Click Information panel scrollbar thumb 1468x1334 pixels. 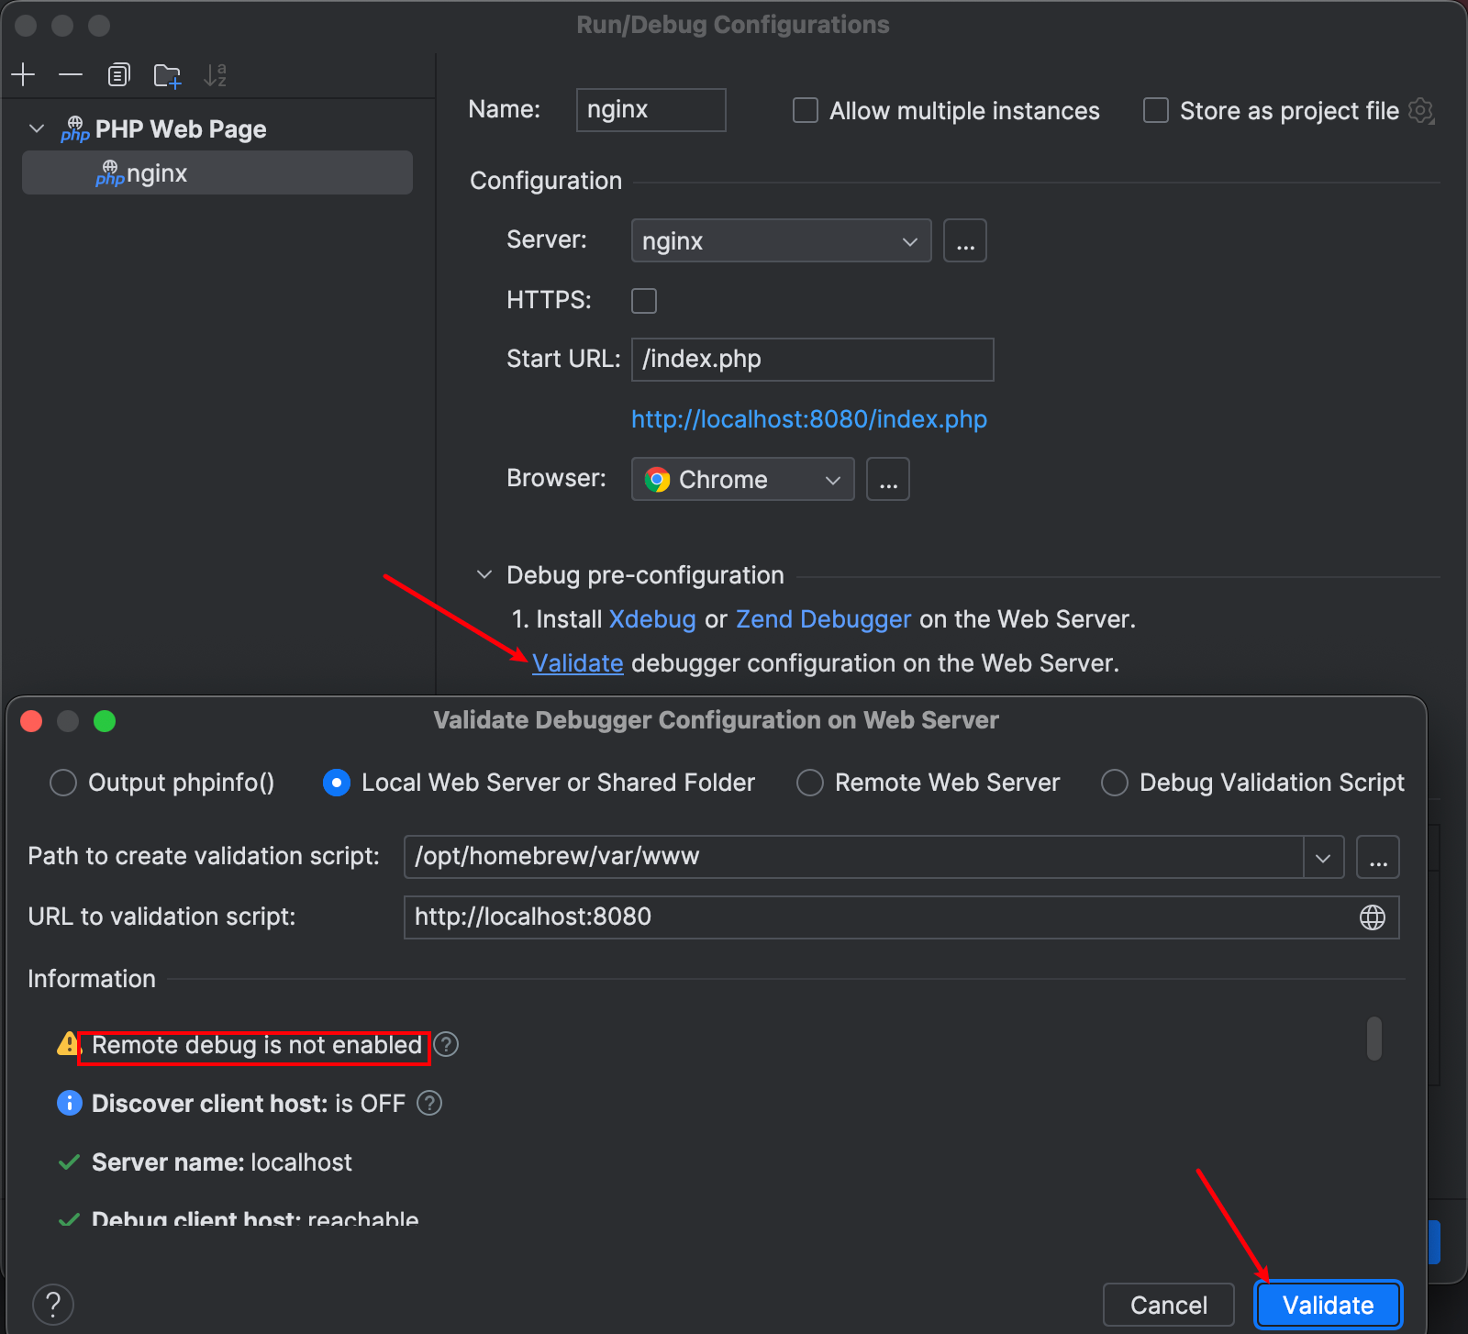click(x=1374, y=1039)
